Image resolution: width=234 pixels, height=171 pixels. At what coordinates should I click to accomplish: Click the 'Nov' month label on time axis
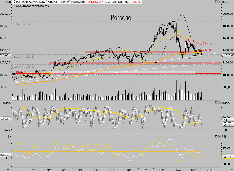pos(179,170)
